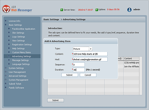Viewport: 149px width, 110px height.
Task: Click the Advertising Settings breadcrumb
Action: click(74, 19)
